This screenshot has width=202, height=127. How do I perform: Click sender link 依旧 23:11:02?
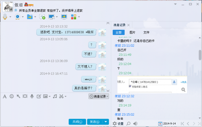(x=125, y=45)
